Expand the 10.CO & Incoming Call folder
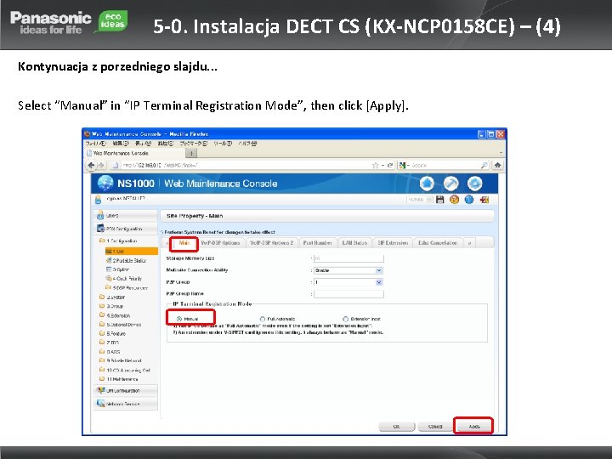The image size is (612, 459). pos(102,370)
